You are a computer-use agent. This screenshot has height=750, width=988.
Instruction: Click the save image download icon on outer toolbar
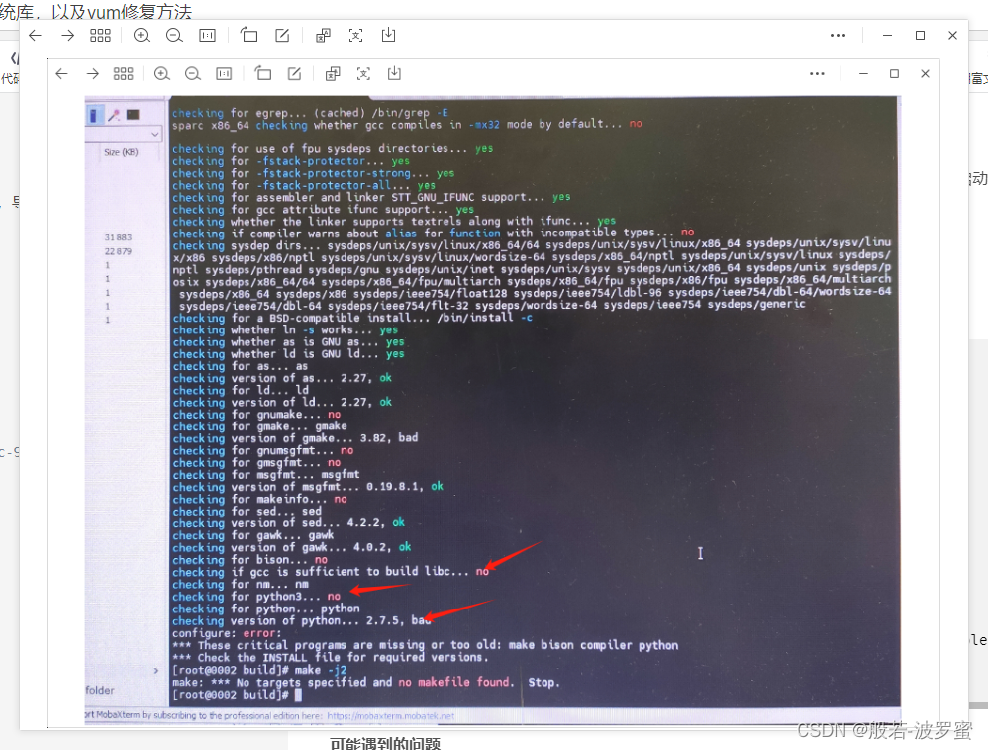click(x=388, y=35)
